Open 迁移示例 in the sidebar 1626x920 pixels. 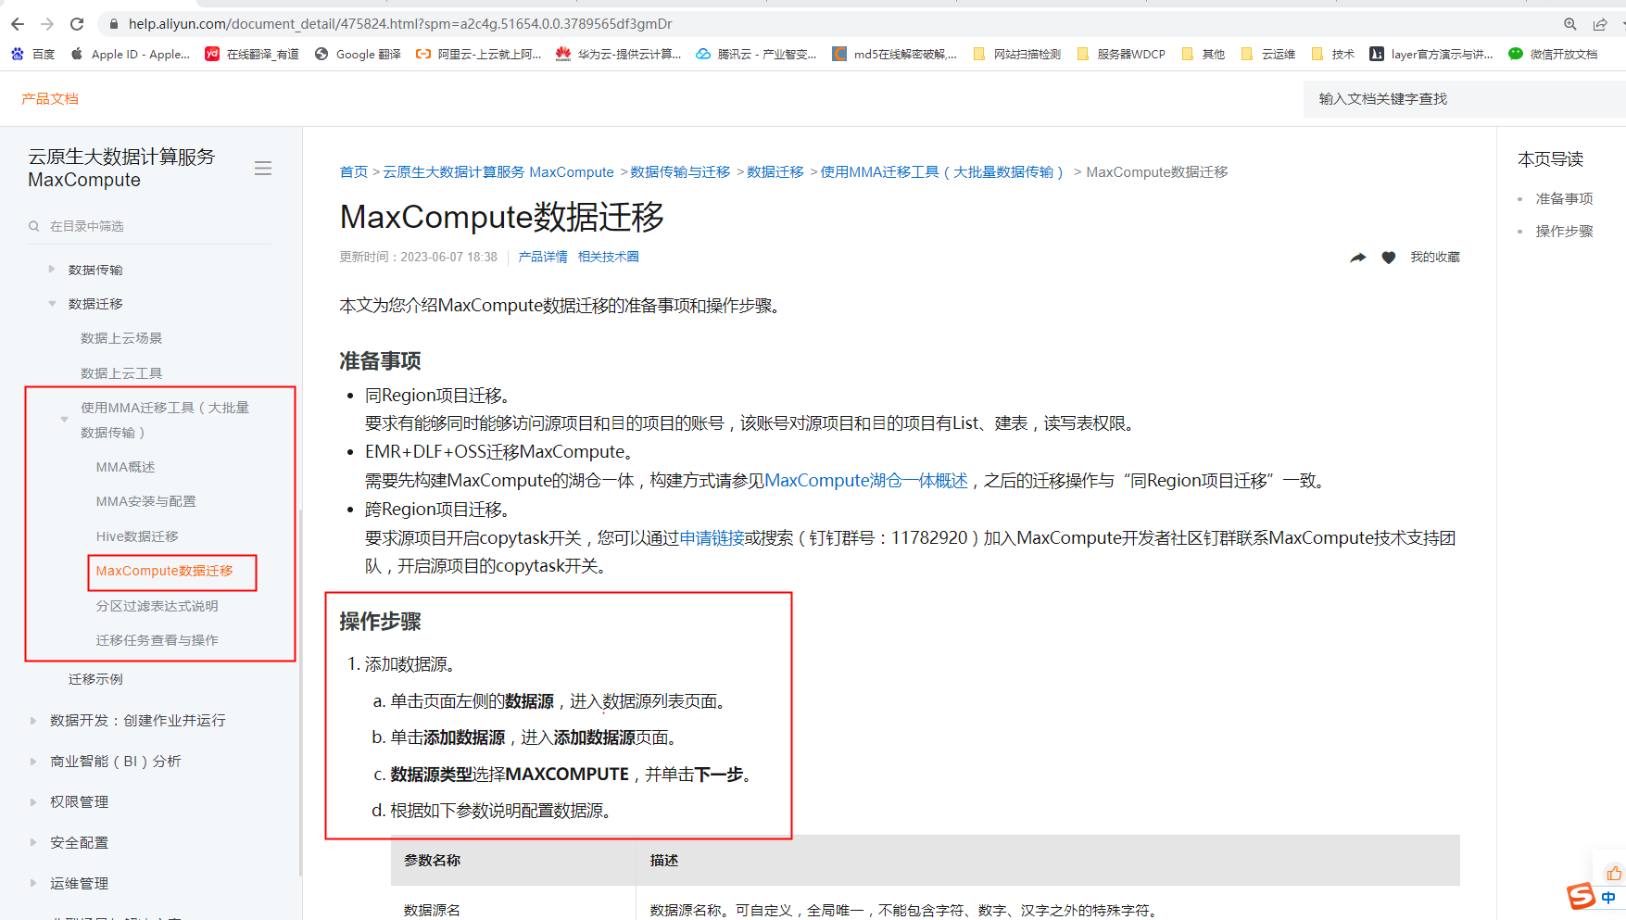pyautogui.click(x=95, y=679)
